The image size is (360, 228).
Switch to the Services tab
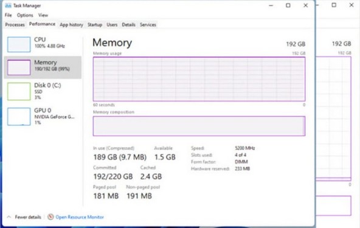click(x=148, y=24)
